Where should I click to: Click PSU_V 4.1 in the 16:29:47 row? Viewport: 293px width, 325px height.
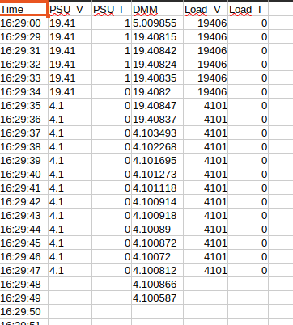click(x=70, y=271)
